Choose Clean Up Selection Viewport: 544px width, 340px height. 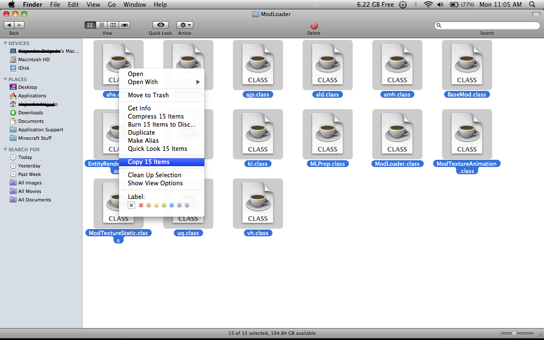[x=161, y=175]
